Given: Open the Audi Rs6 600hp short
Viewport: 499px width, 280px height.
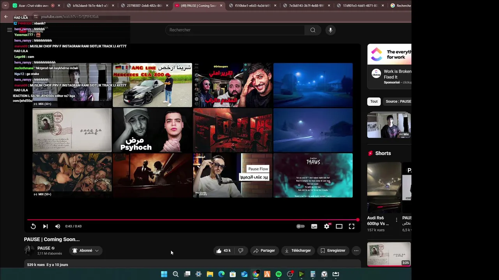Looking at the screenshot, I should click(384, 187).
